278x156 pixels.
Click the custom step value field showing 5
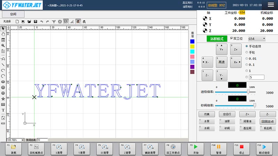click(257, 77)
